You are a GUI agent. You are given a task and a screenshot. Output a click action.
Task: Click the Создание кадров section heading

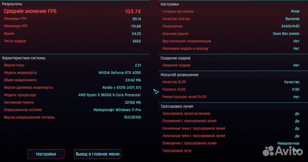(175, 58)
